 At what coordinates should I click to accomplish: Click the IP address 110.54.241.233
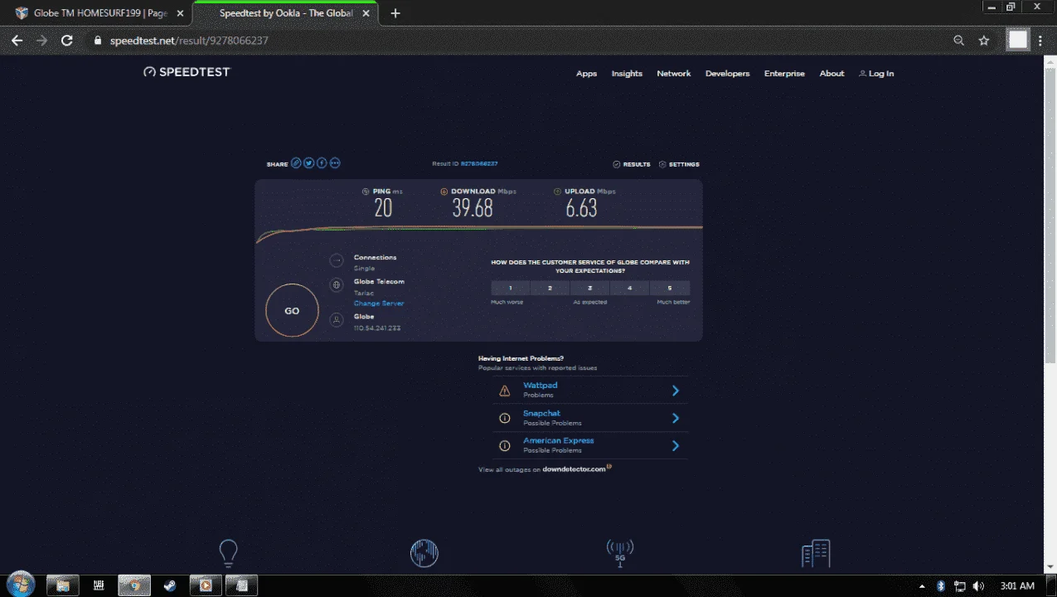coord(377,328)
